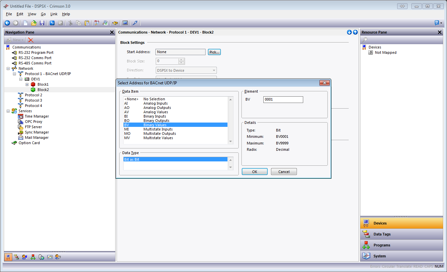The height and width of the screenshot is (272, 447).
Task: Select MV Multistate Values data item
Action: 175,138
